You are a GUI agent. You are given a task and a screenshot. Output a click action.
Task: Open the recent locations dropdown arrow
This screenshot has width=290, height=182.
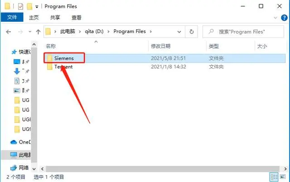(x=30, y=32)
